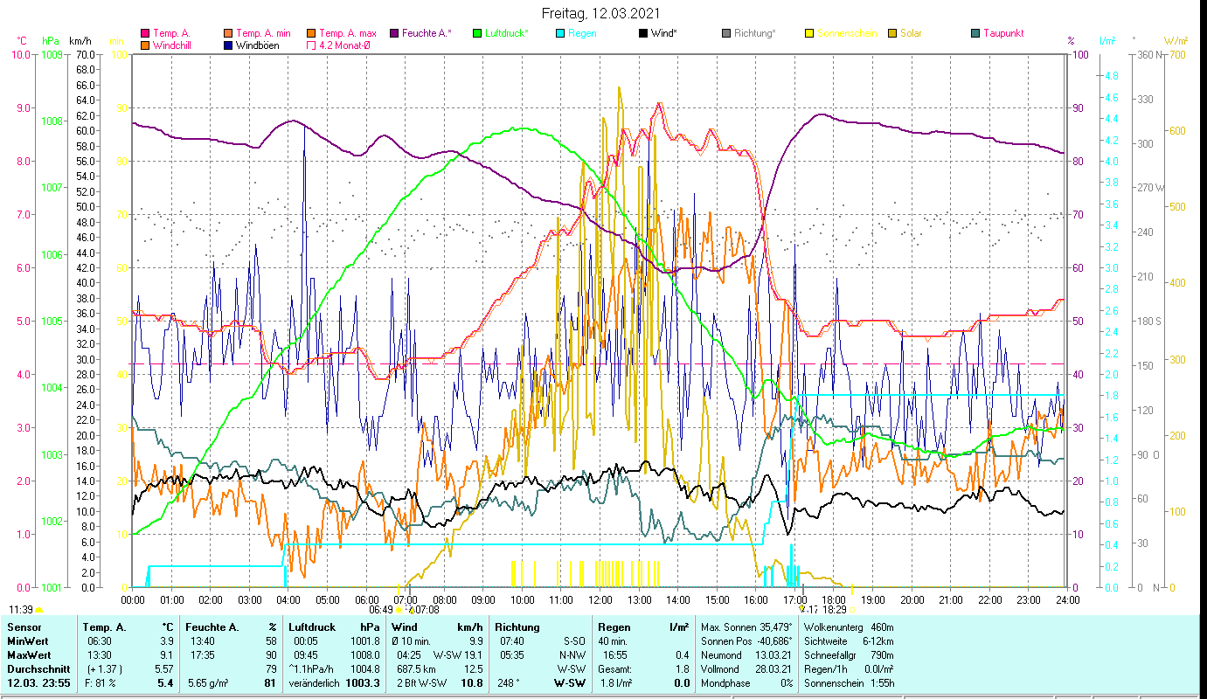The image size is (1207, 699).
Task: Click the yellow sun marker beside 11:39
Action: point(38,610)
